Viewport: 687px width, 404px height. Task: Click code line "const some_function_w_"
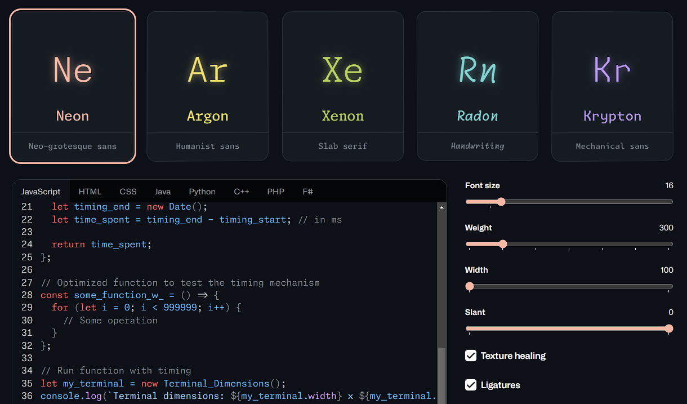click(130, 295)
